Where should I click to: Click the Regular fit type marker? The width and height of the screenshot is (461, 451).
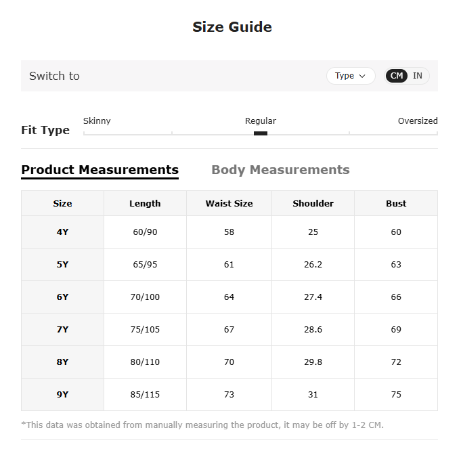tap(261, 133)
